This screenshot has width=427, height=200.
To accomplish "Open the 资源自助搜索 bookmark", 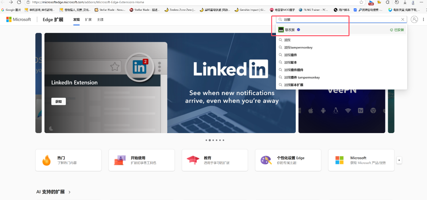I will coord(368,10).
